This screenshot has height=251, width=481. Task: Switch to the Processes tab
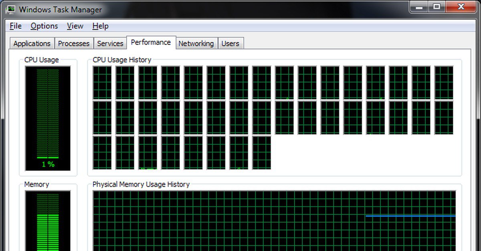point(74,44)
